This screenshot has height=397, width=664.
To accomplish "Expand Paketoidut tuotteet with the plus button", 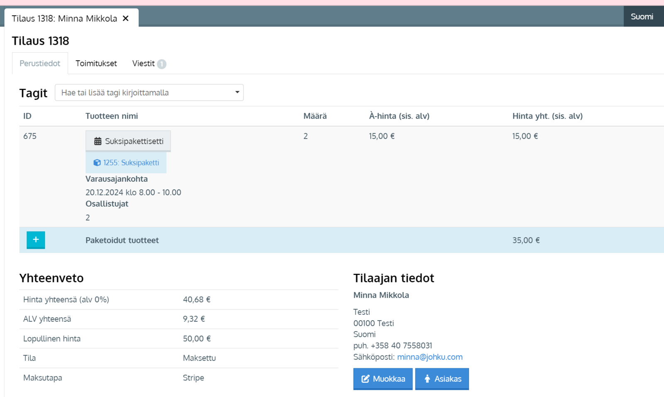I will pyautogui.click(x=36, y=240).
